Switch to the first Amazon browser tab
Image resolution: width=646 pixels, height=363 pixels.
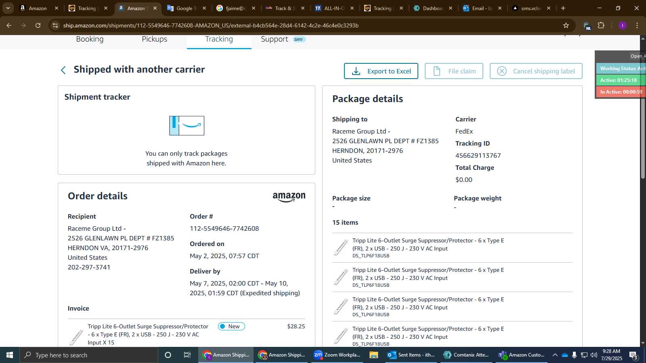(39, 8)
